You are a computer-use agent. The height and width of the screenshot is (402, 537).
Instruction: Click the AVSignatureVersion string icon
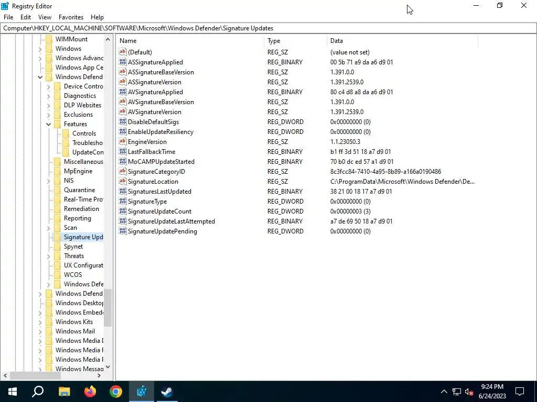(123, 112)
